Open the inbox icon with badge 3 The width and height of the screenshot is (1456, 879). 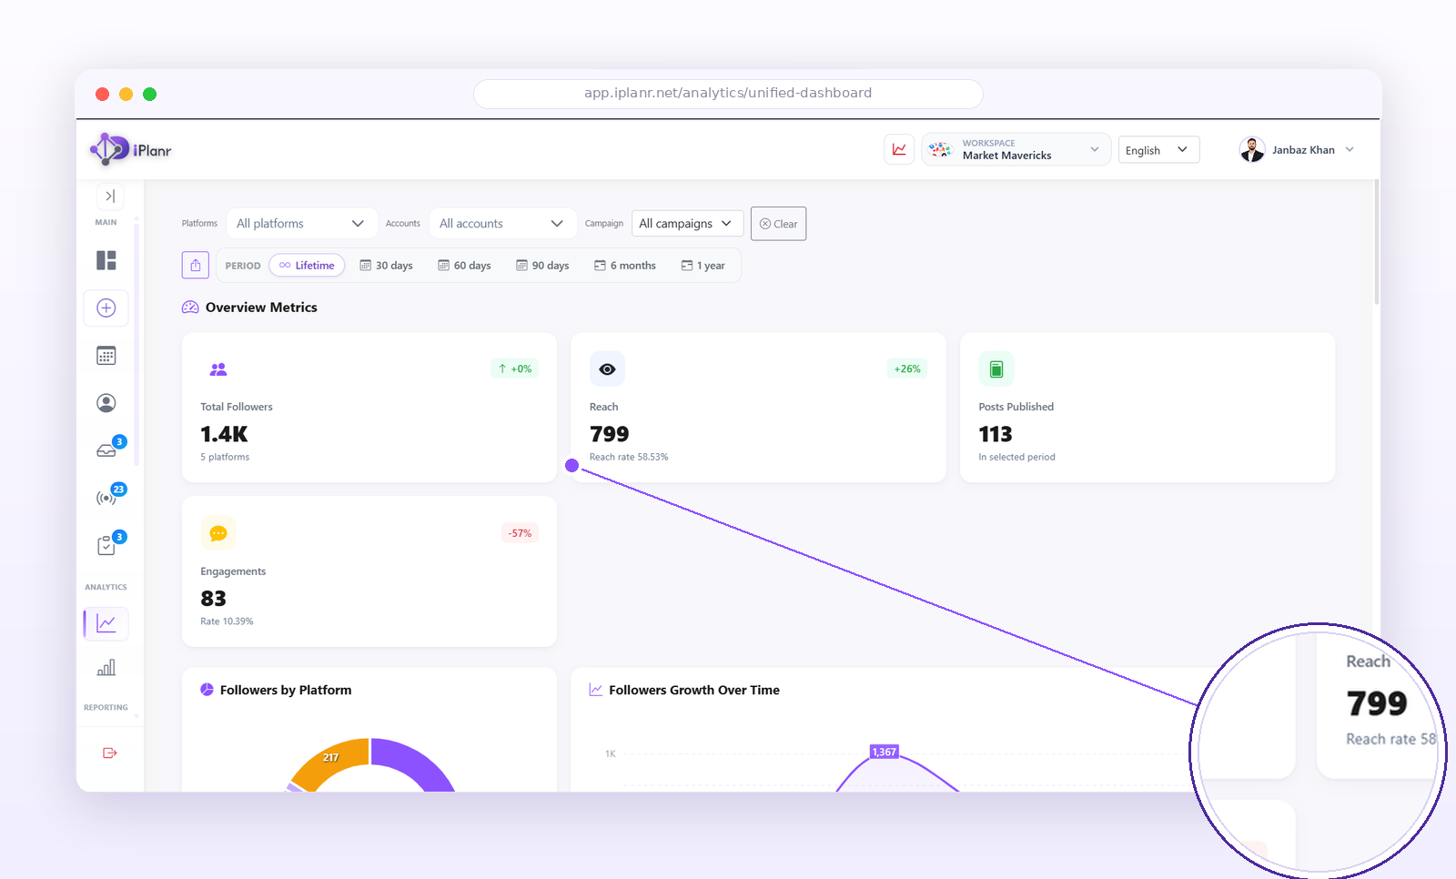107,450
